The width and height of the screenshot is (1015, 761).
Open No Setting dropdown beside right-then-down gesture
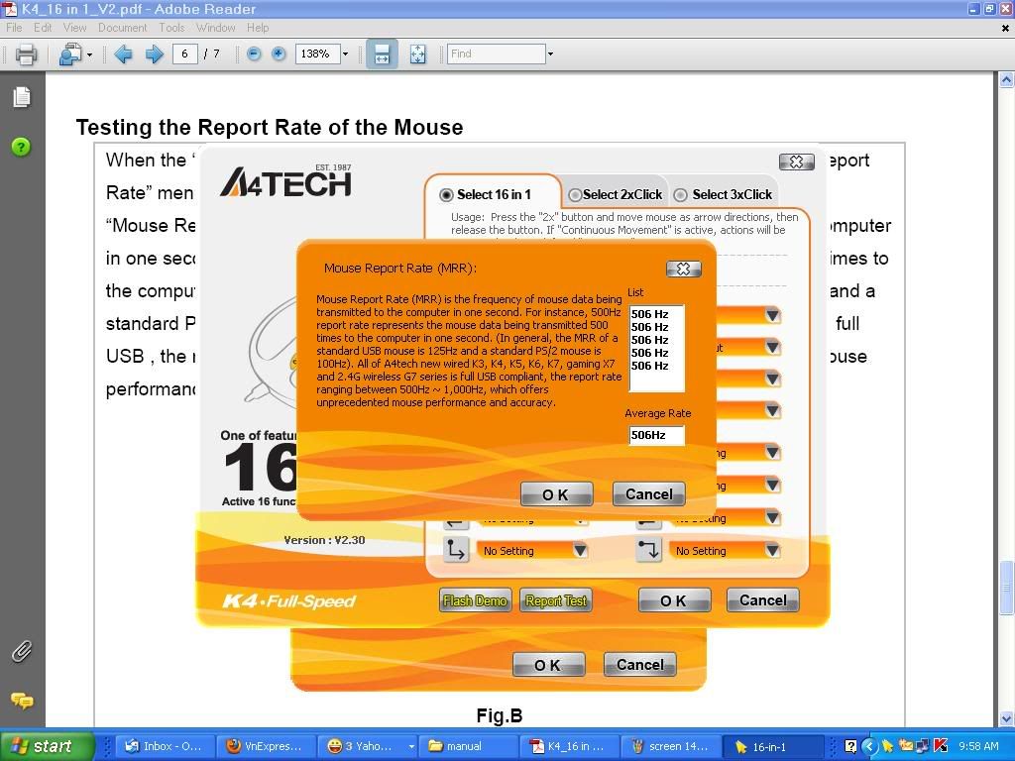[x=771, y=551]
